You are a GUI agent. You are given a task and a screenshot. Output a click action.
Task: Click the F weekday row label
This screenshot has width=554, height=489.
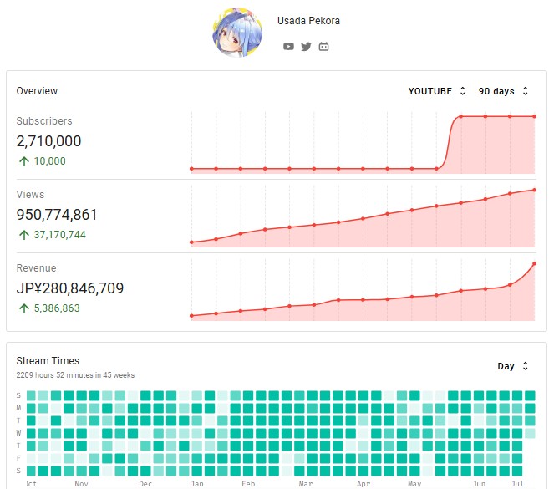[18, 458]
